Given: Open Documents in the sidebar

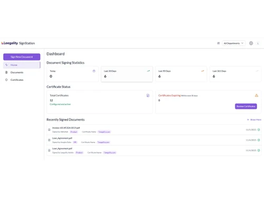Looking at the screenshot, I should coord(22,72).
